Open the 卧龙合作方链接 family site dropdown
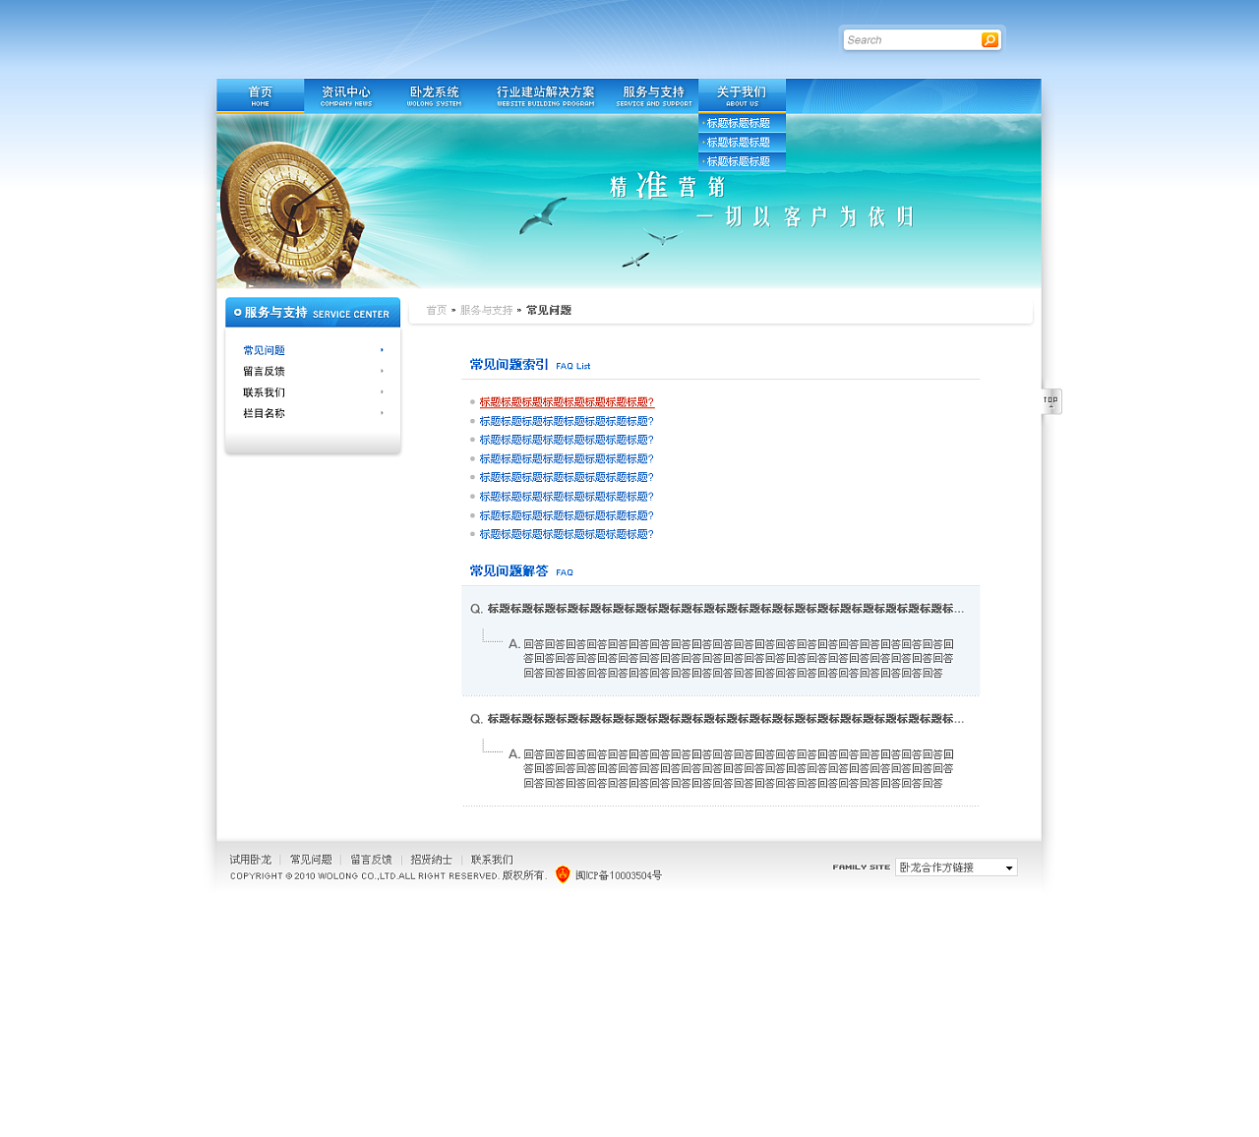Image resolution: width=1259 pixels, height=1137 pixels. [x=956, y=868]
